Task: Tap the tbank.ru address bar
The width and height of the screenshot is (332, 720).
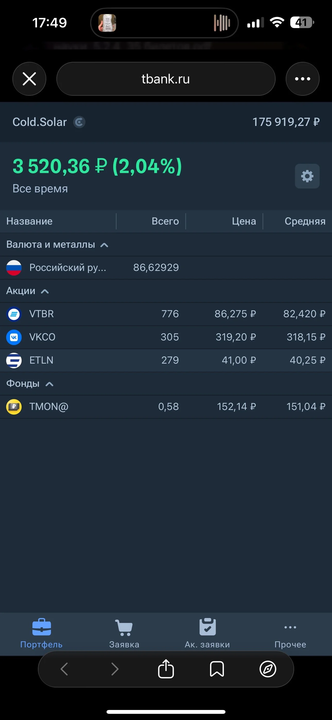Action: click(x=166, y=79)
